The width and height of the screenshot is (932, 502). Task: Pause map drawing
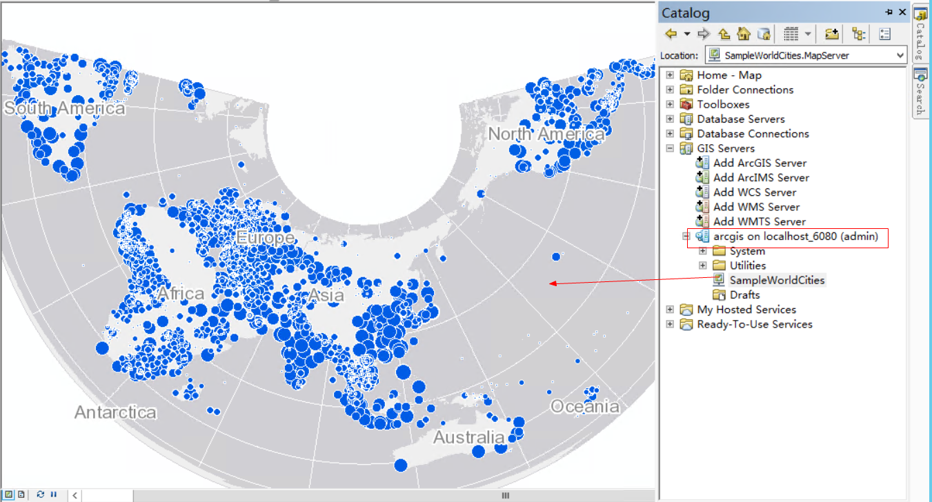[x=53, y=494]
